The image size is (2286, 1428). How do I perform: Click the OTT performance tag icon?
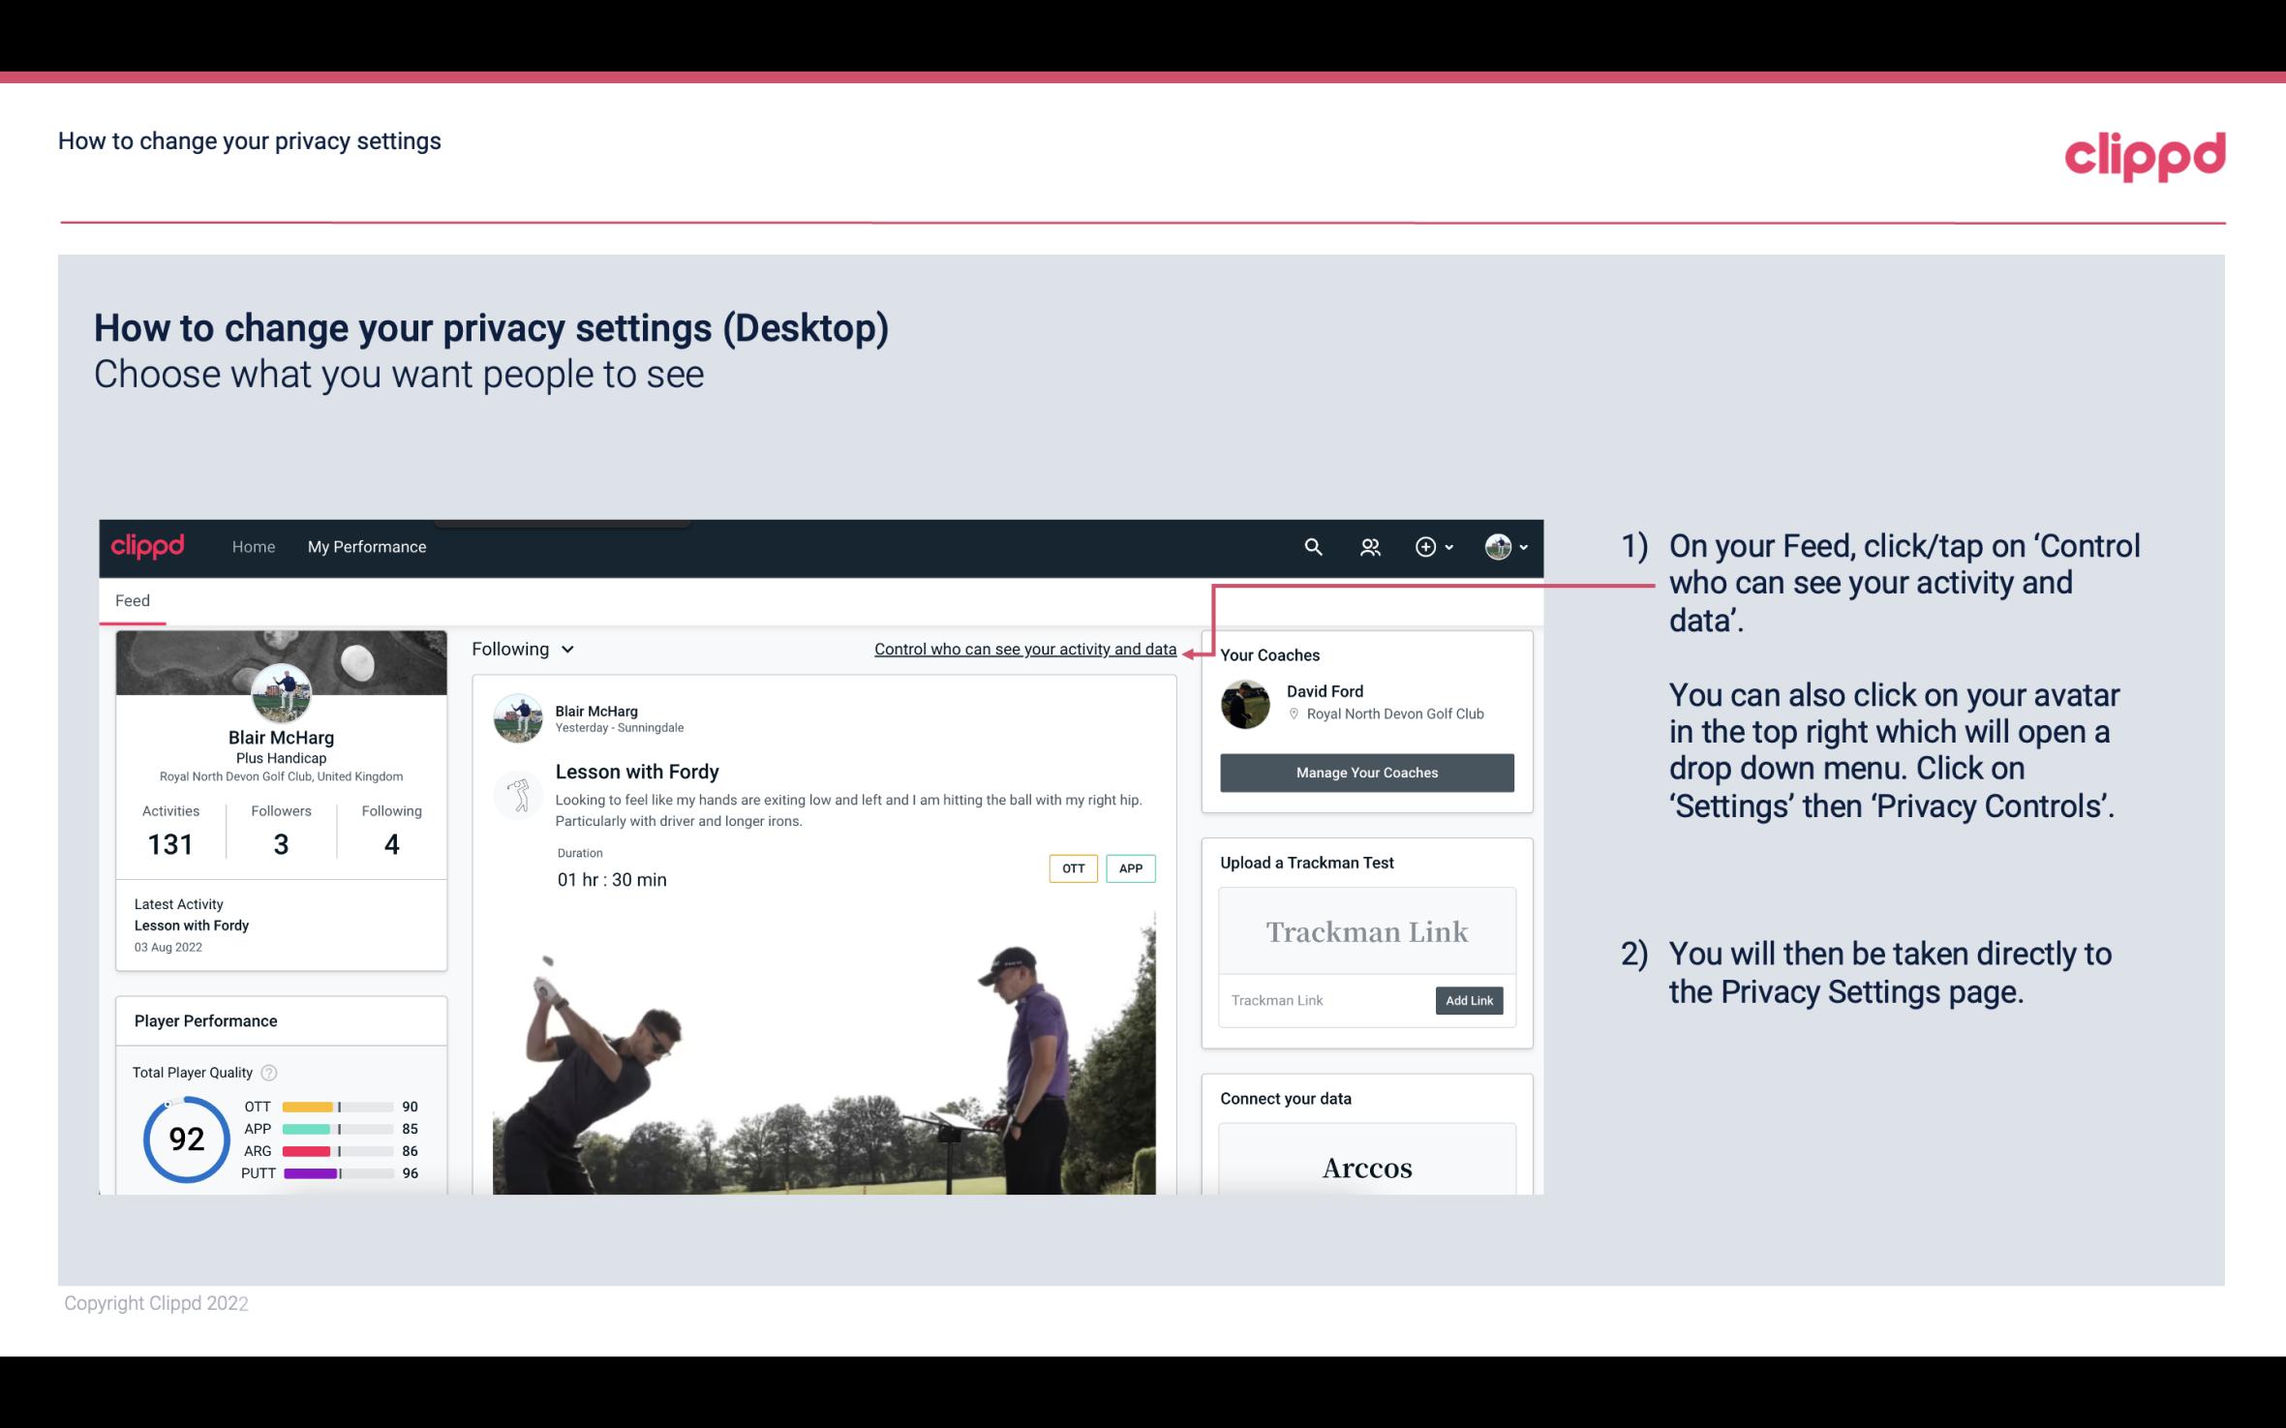click(1071, 867)
